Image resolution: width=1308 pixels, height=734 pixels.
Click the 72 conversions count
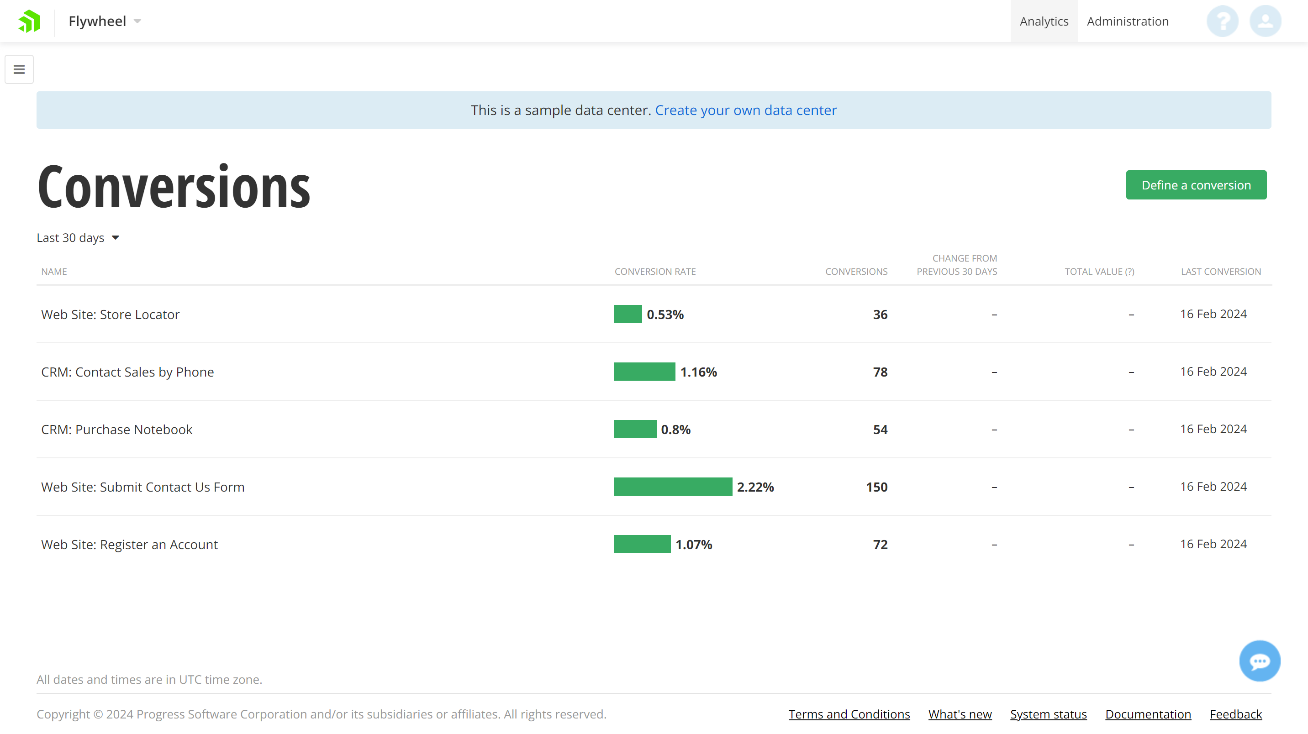(880, 544)
